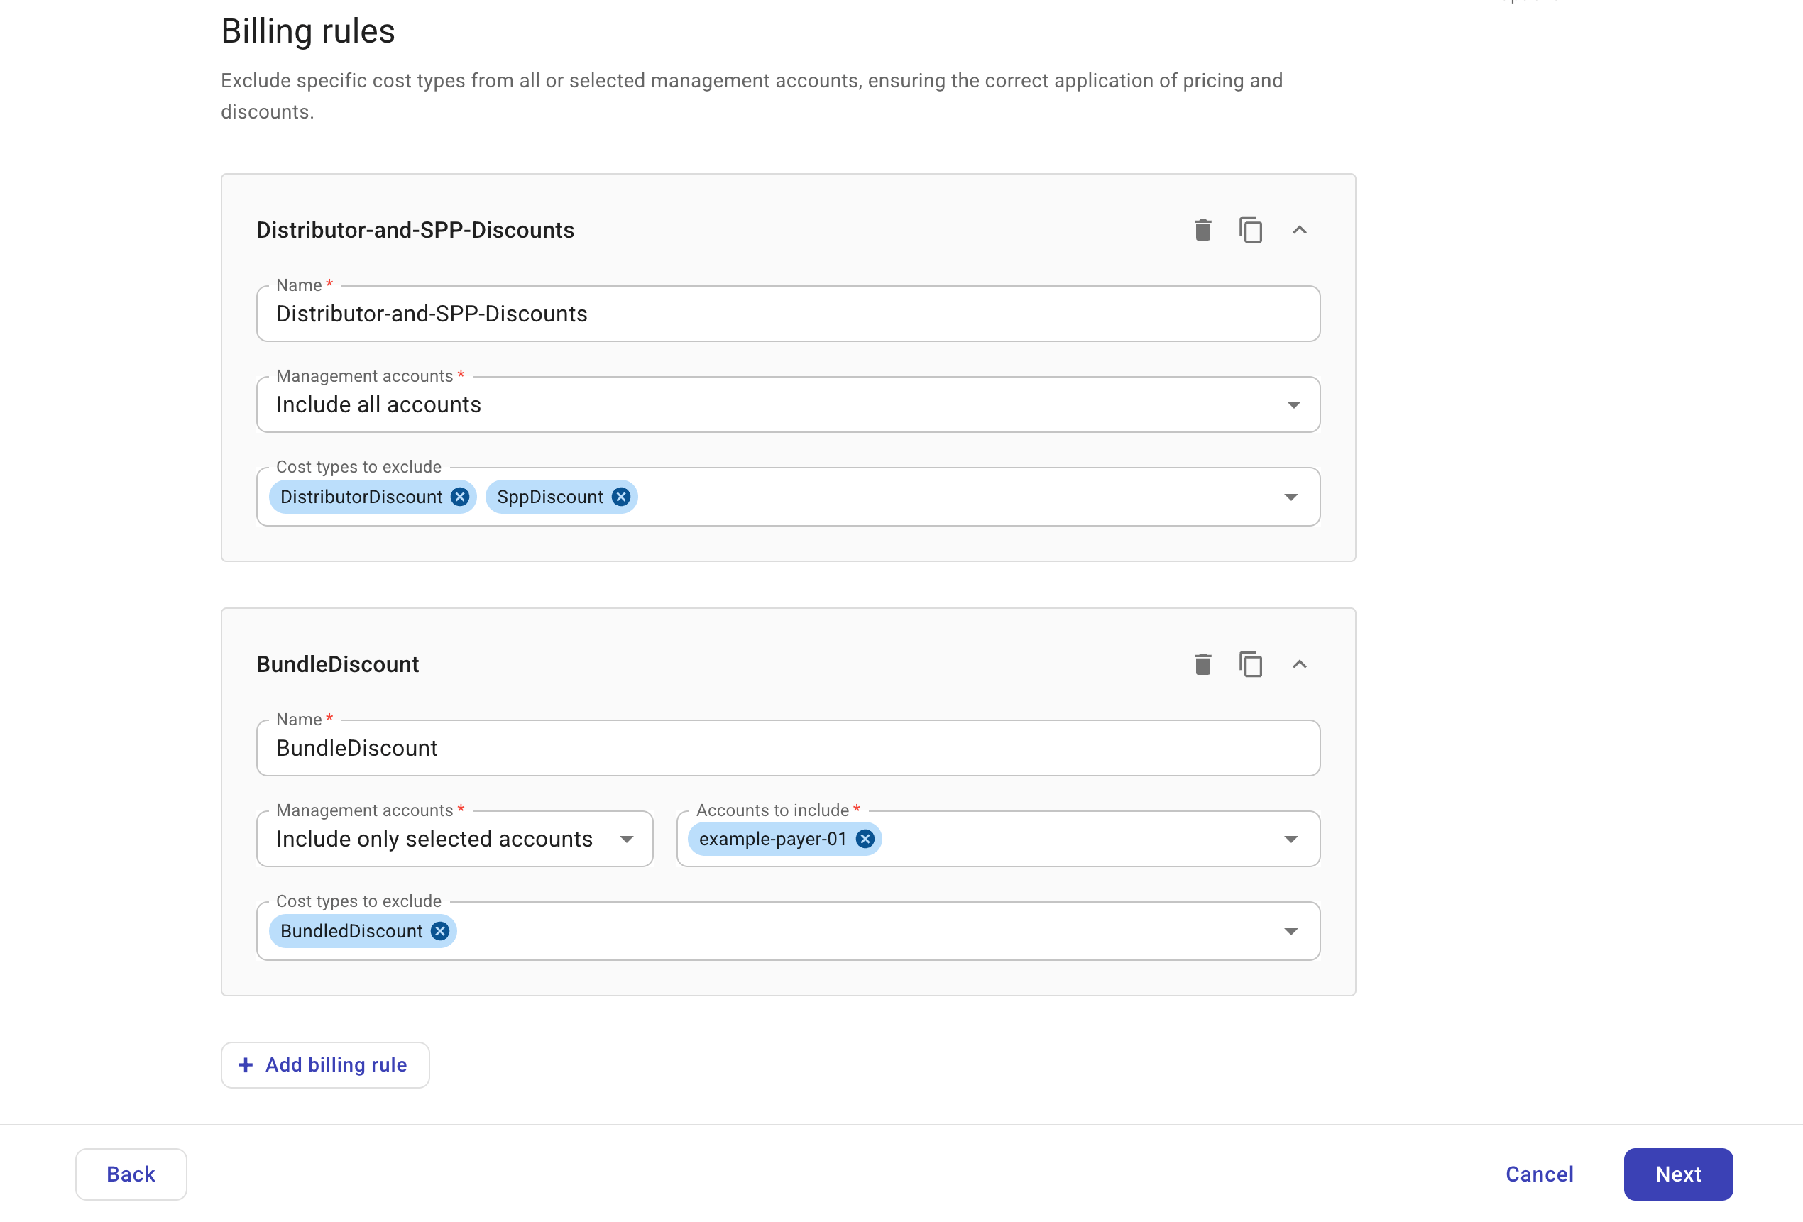Click the Back button

point(131,1174)
